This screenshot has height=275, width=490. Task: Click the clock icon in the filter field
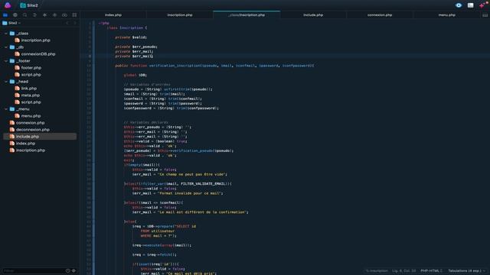[68, 270]
